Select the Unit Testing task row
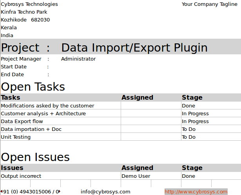This screenshot has height=195, width=241. pyautogui.click(x=16, y=137)
